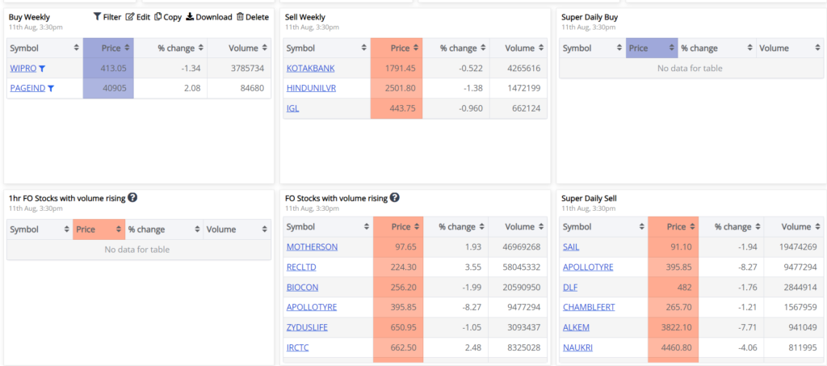The height and width of the screenshot is (366, 827).
Task: Click the 1hr FO Stocks with volume rising title
Action: pyautogui.click(x=67, y=198)
